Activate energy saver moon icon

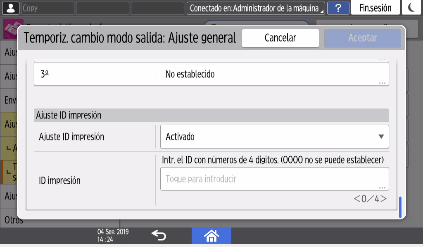point(411,8)
